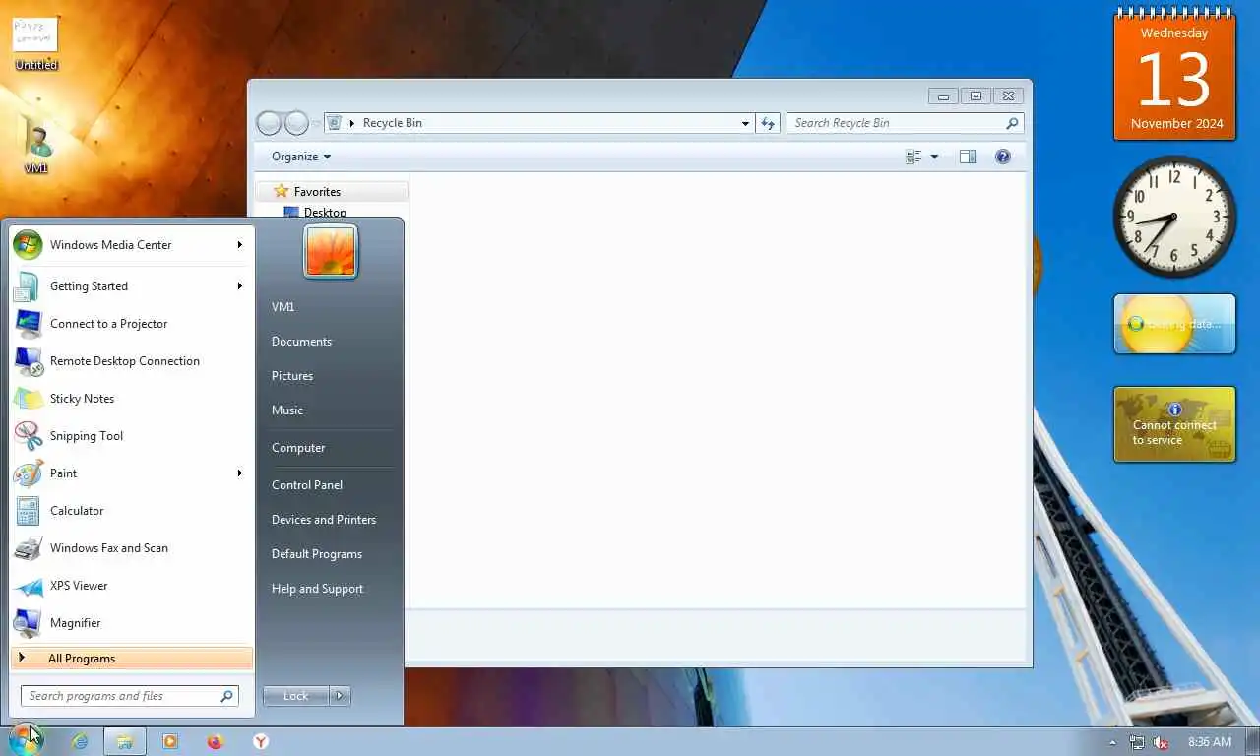
Task: Expand Getting Started submenu arrow
Action: tap(239, 286)
